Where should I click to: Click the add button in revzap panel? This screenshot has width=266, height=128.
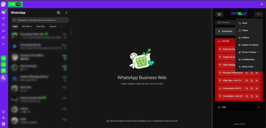point(219,14)
